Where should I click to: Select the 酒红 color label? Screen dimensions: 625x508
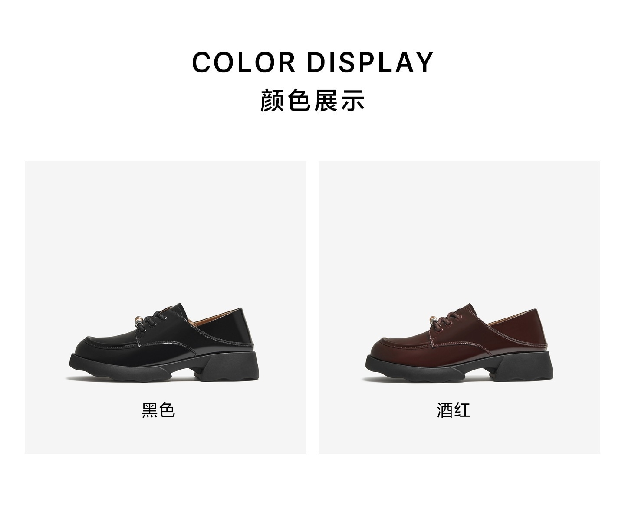point(453,410)
